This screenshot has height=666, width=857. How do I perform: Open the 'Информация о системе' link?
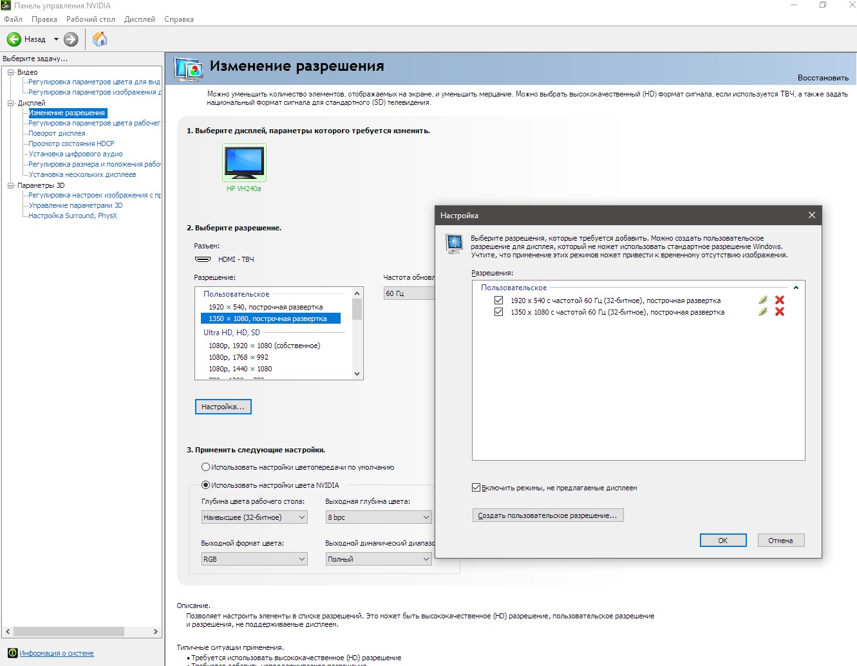[x=57, y=653]
